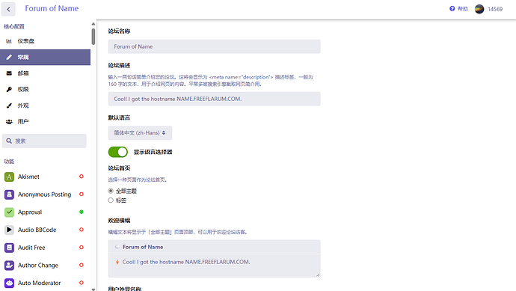Click Auto Moderator status dot
This screenshot has height=291, width=516.
pos(82,283)
